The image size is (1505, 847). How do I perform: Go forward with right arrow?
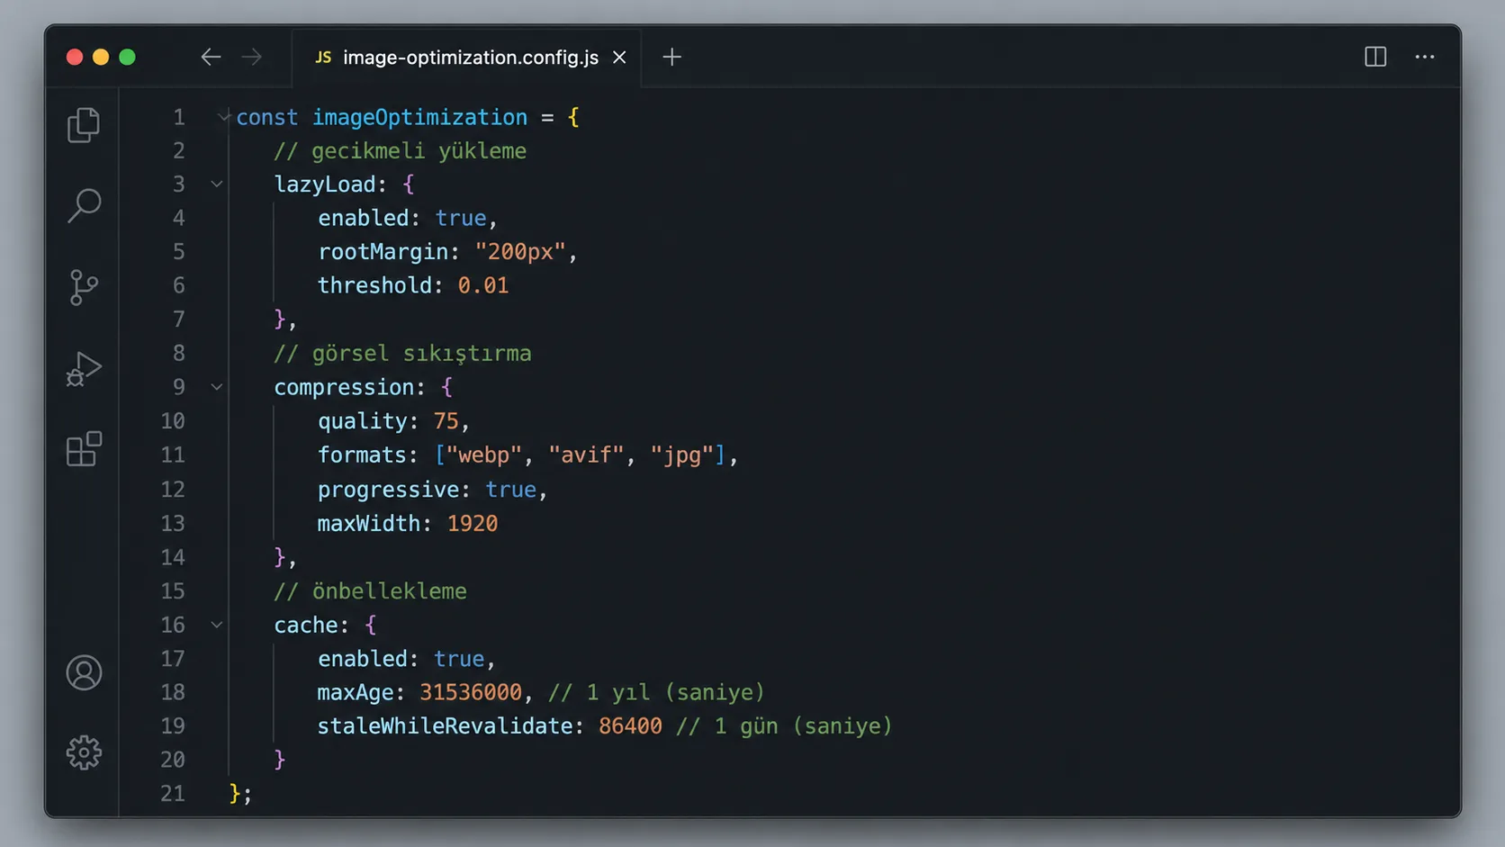tap(252, 57)
